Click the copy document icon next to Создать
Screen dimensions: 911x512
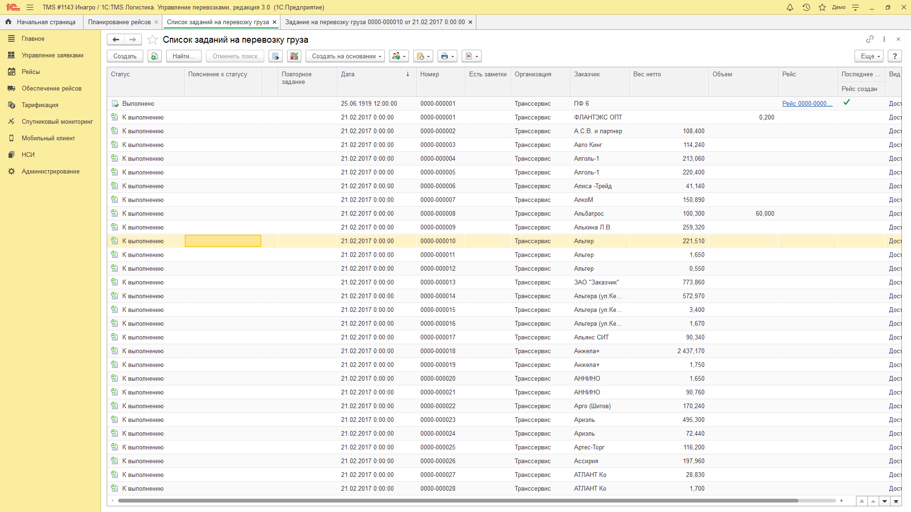tap(154, 56)
